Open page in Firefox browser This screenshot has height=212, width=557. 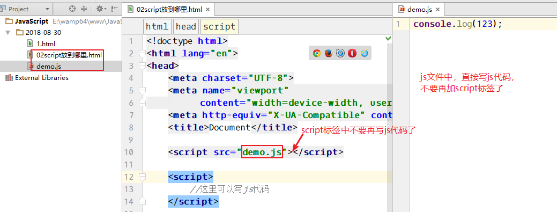329,53
